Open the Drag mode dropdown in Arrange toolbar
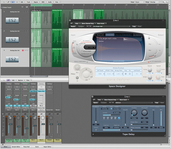The height and width of the screenshot is (149, 171). [x=155, y=2]
